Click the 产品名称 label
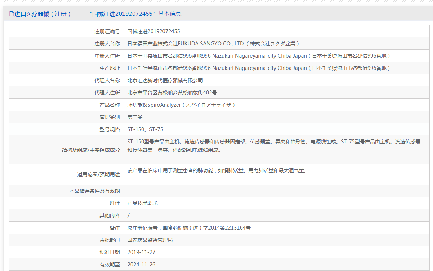Image resolution: width=433 pixels, height=271 pixels. (x=110, y=105)
